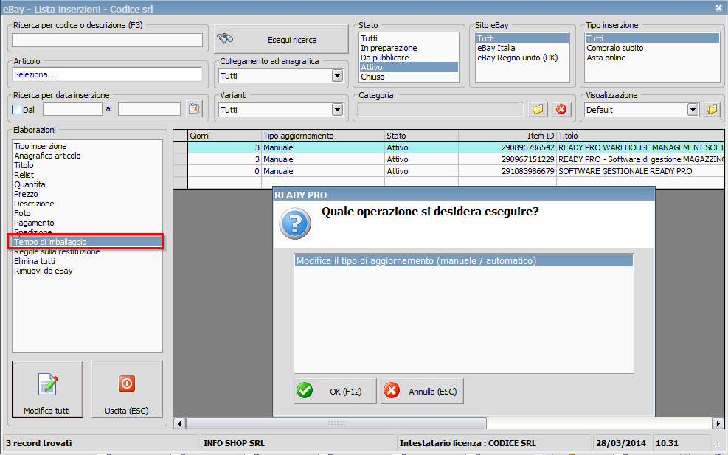Image resolution: width=728 pixels, height=455 pixels.
Task: Sort by Giorni column header
Action: (x=225, y=136)
